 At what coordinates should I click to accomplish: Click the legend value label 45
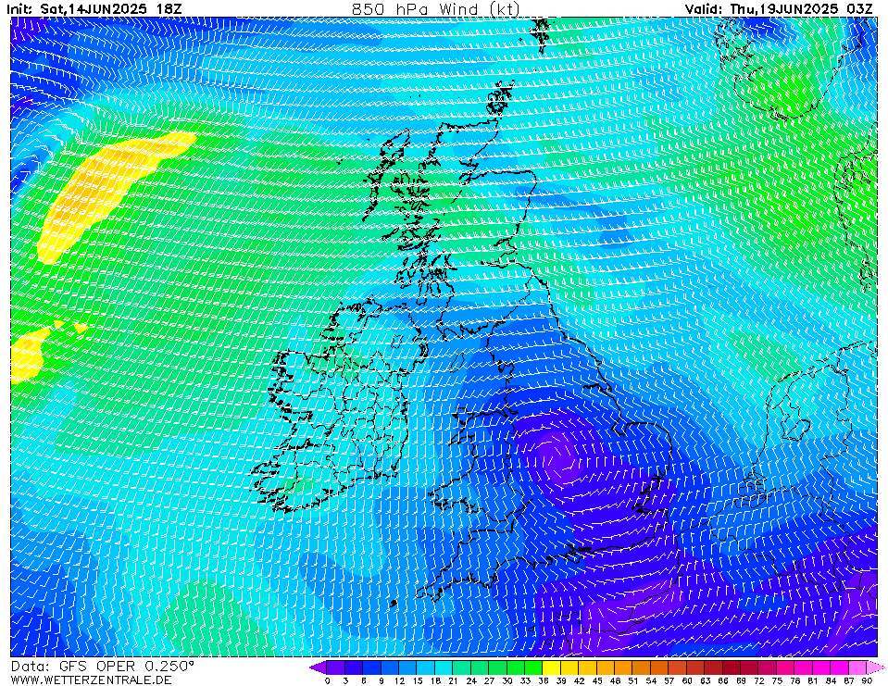[x=597, y=680]
